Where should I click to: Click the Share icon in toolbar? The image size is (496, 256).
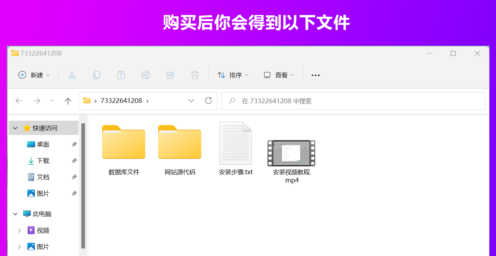point(170,75)
